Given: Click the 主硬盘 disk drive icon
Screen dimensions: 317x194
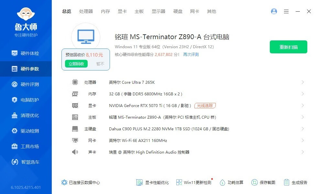Looking at the screenshot, I should (75, 129).
